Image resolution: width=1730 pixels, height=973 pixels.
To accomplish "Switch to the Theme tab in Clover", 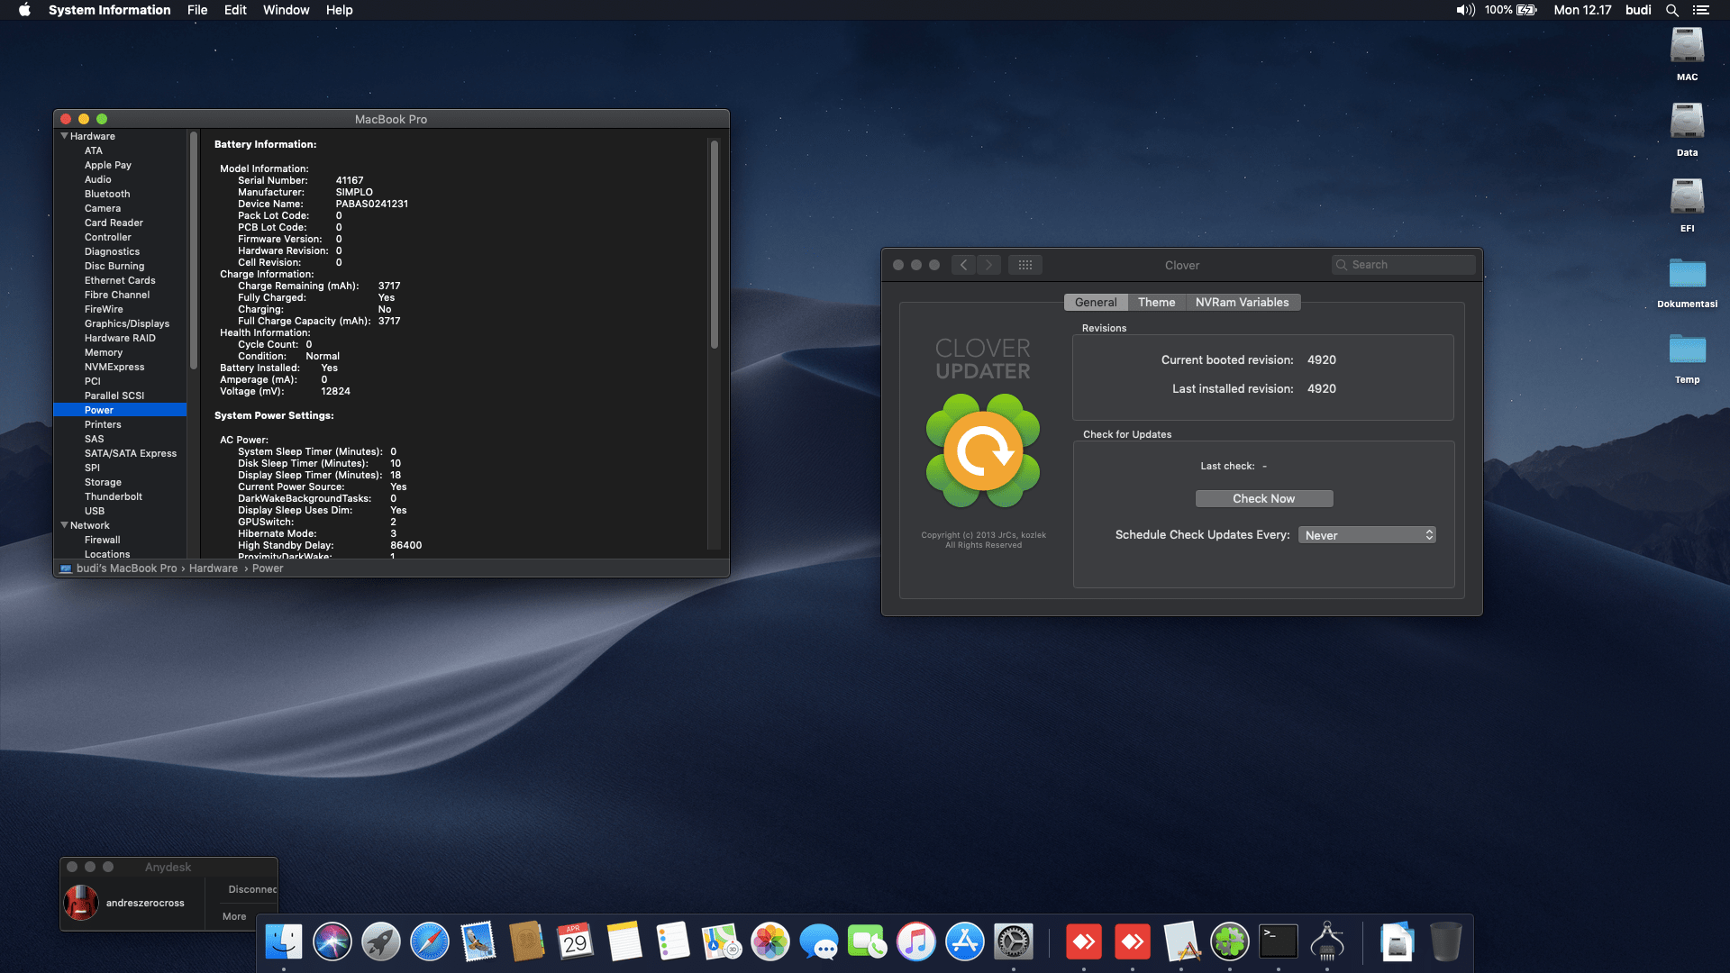I will pos(1156,302).
